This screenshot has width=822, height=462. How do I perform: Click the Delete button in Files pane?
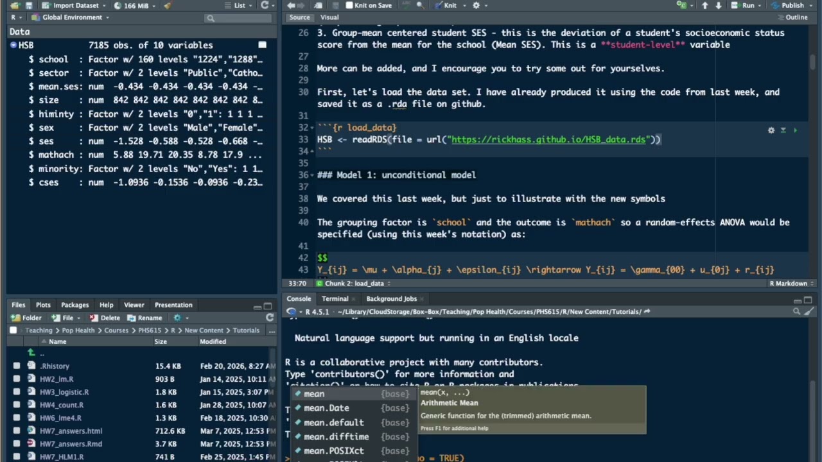(x=105, y=318)
